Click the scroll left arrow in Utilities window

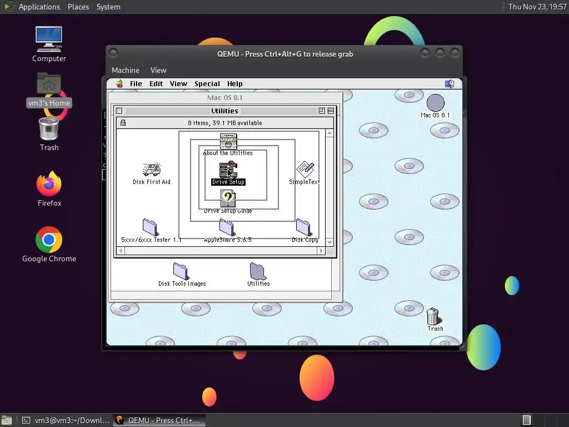point(121,251)
